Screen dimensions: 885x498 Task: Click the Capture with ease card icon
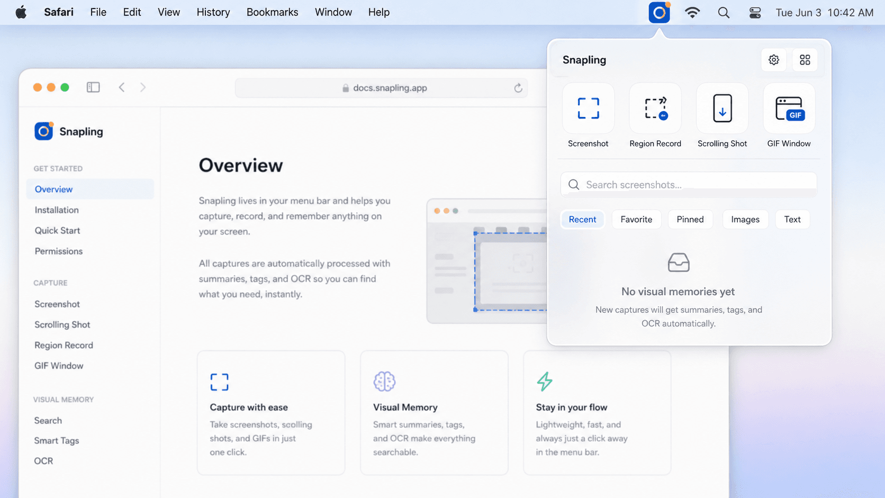point(219,382)
